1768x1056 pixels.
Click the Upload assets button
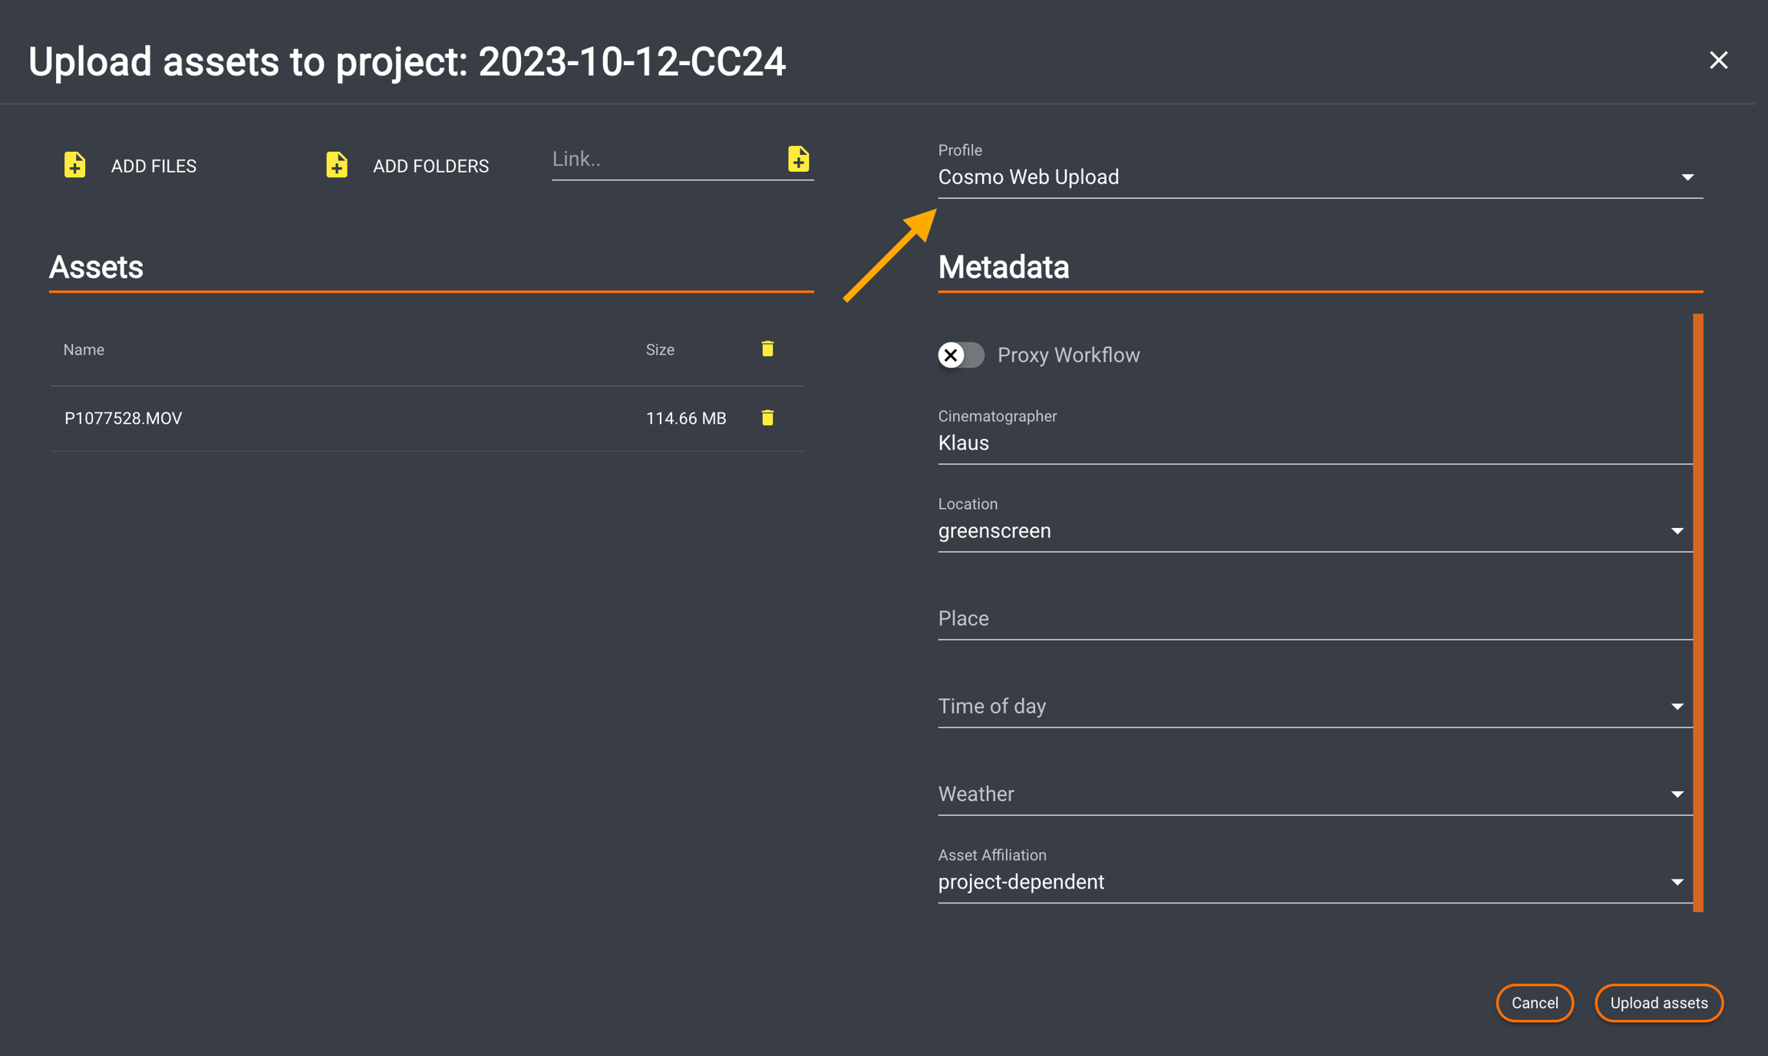(x=1658, y=1002)
